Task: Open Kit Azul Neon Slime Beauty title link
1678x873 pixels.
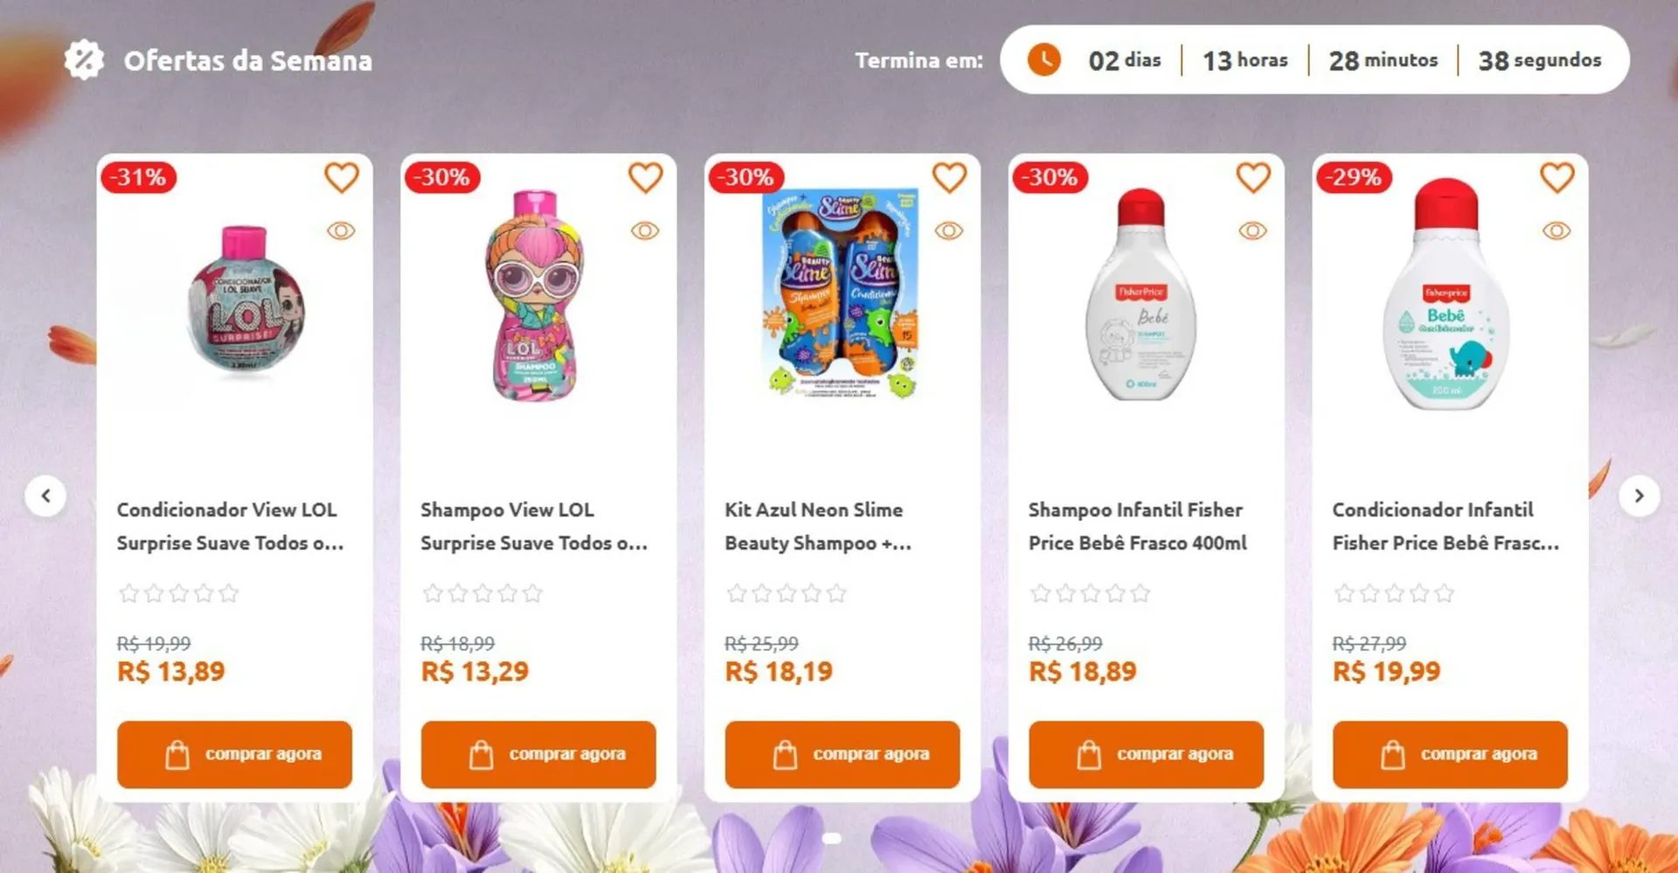Action: 818,526
